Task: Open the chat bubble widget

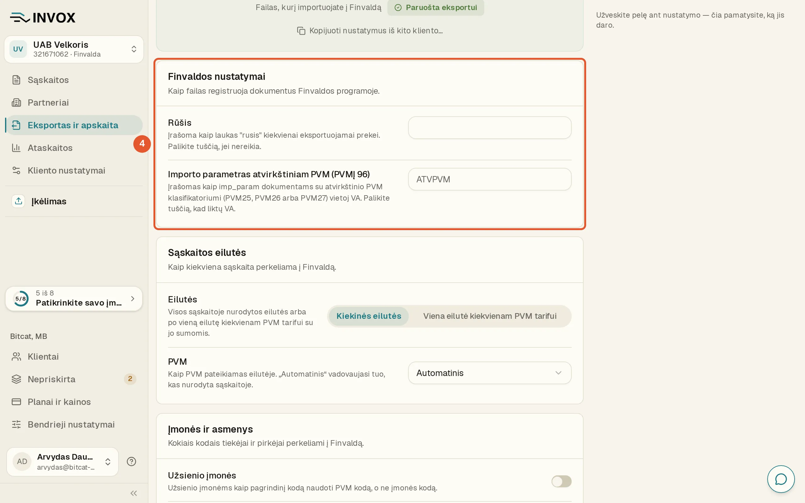Action: coord(781,479)
